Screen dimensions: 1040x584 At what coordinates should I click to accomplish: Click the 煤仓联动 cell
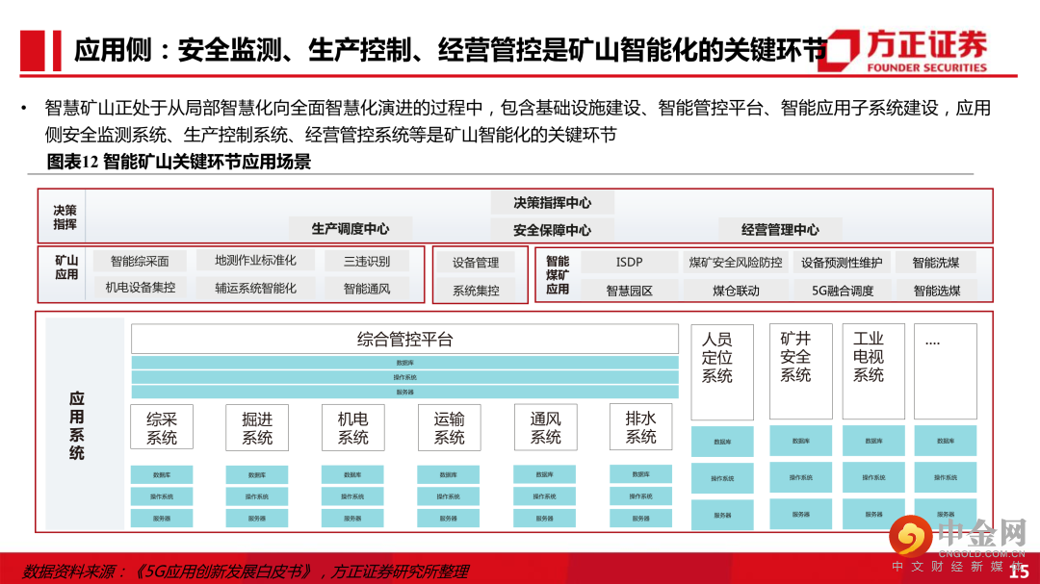pyautogui.click(x=736, y=291)
